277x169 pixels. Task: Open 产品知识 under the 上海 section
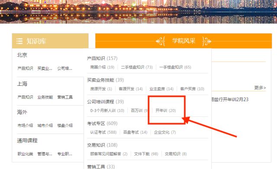[25, 97]
